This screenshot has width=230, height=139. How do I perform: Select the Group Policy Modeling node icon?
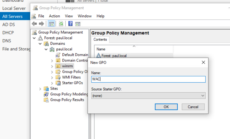click(x=46, y=94)
